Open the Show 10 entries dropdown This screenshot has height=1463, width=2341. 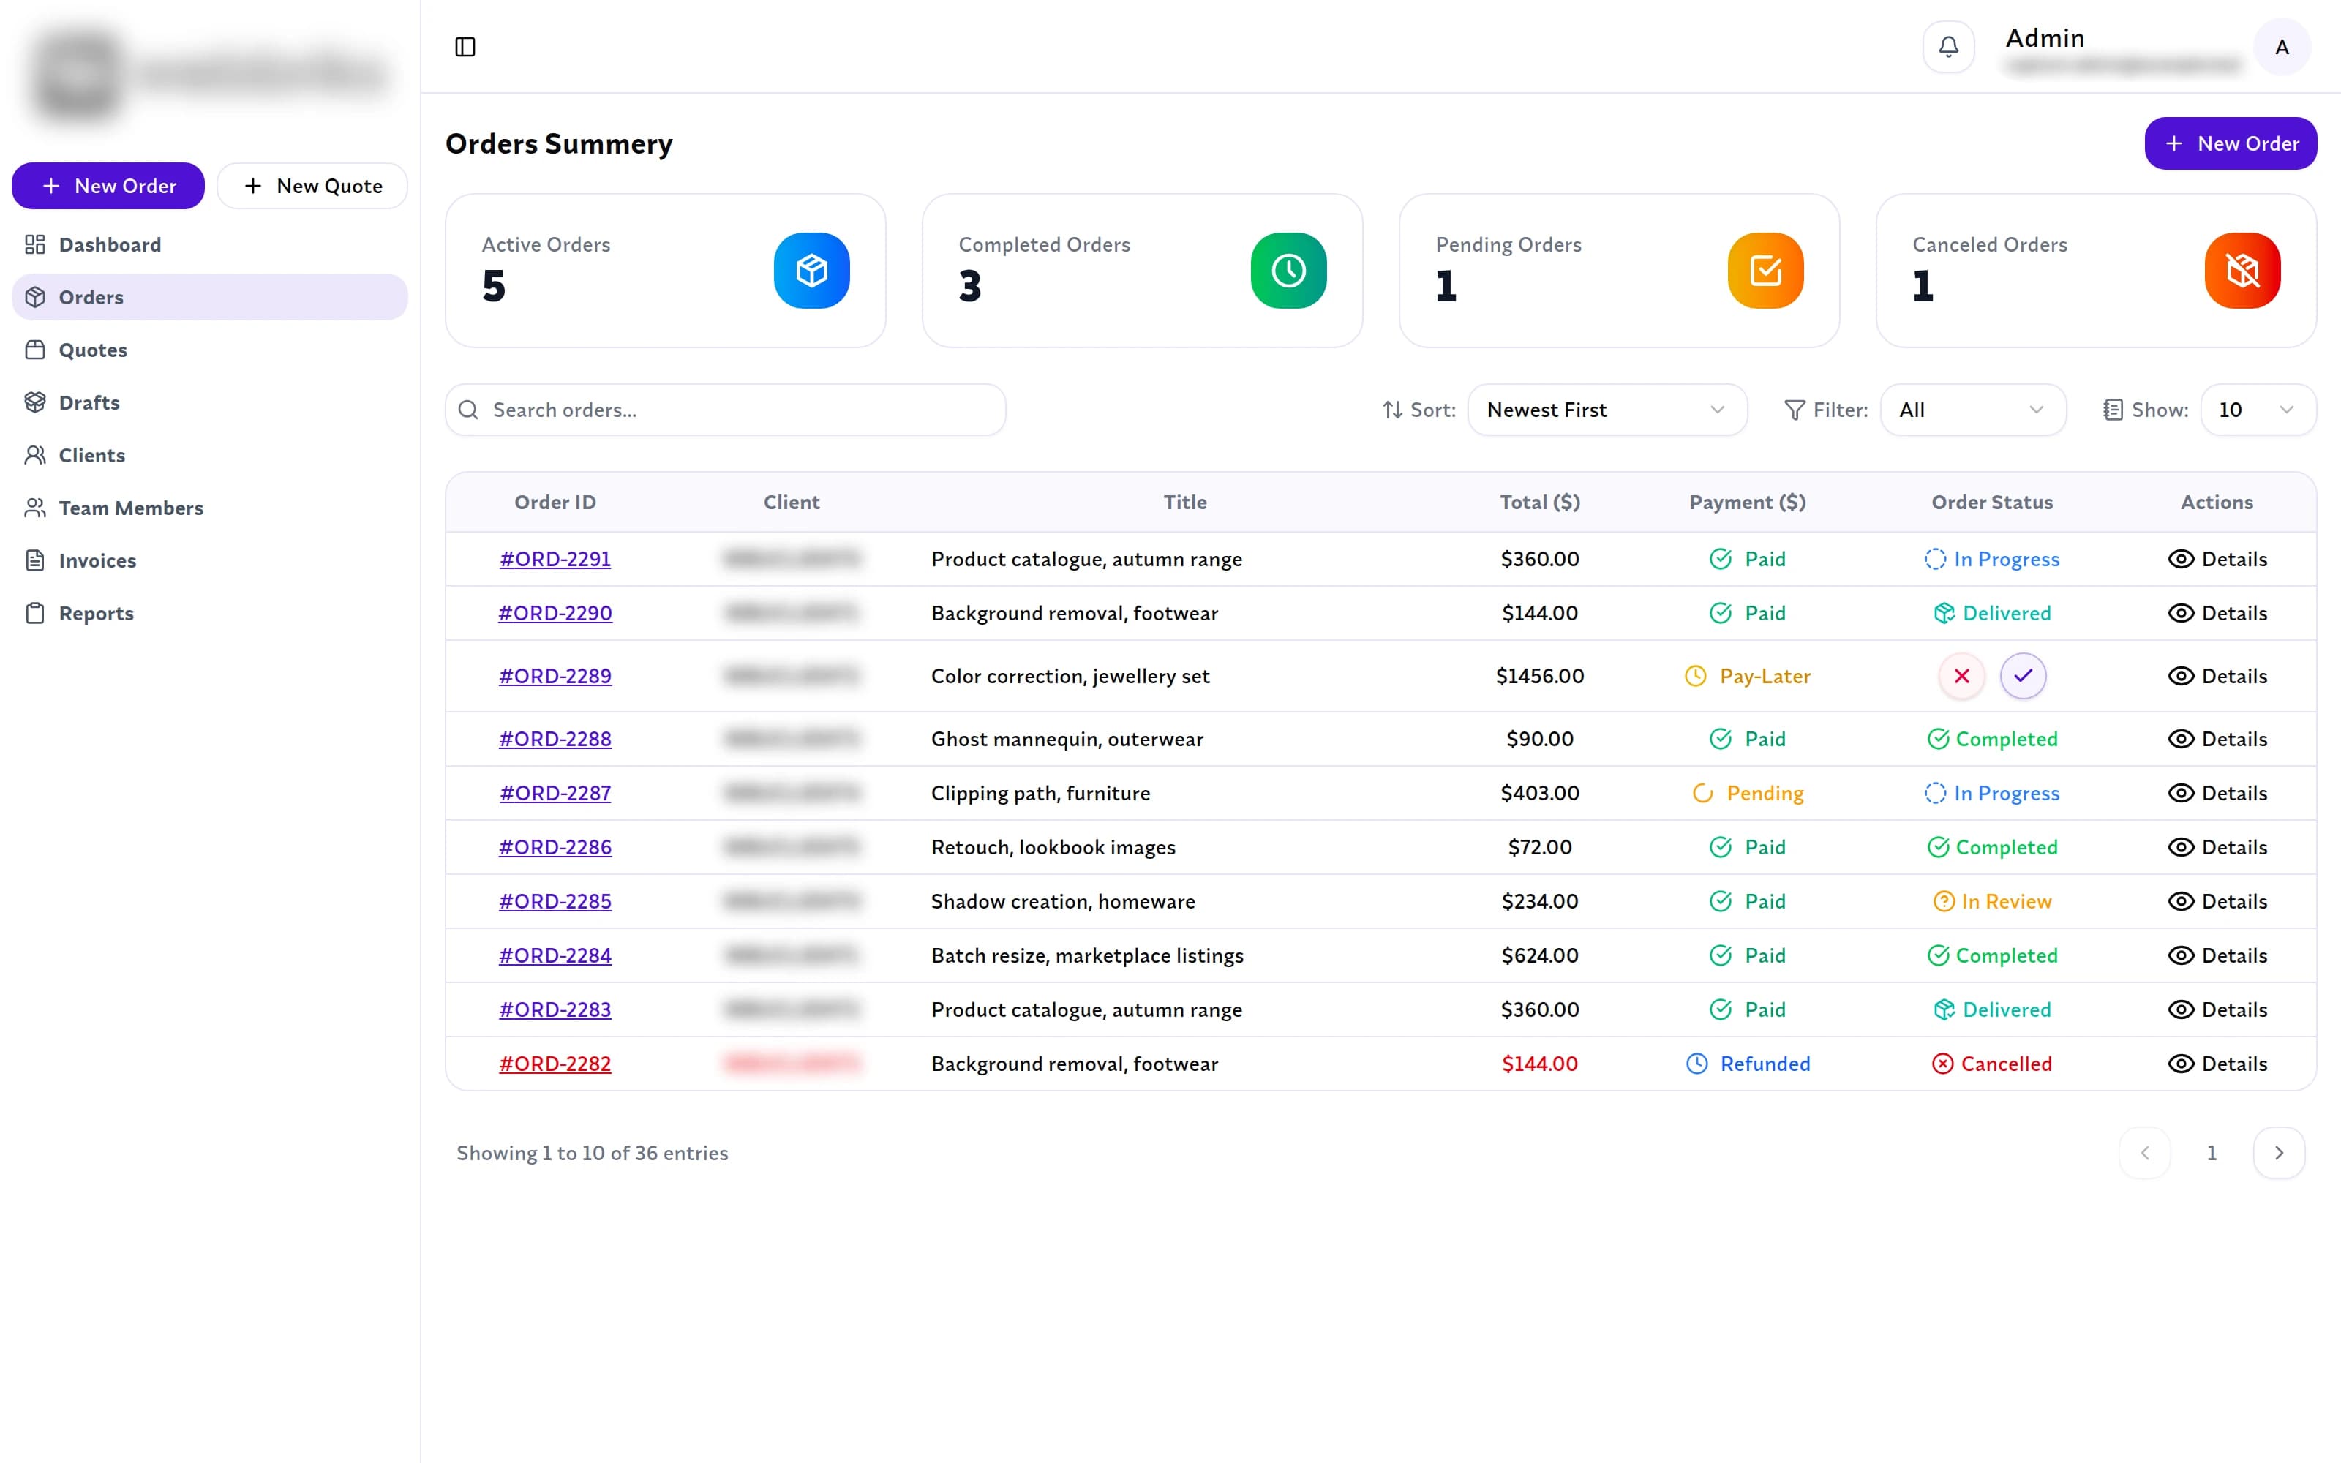click(2258, 410)
